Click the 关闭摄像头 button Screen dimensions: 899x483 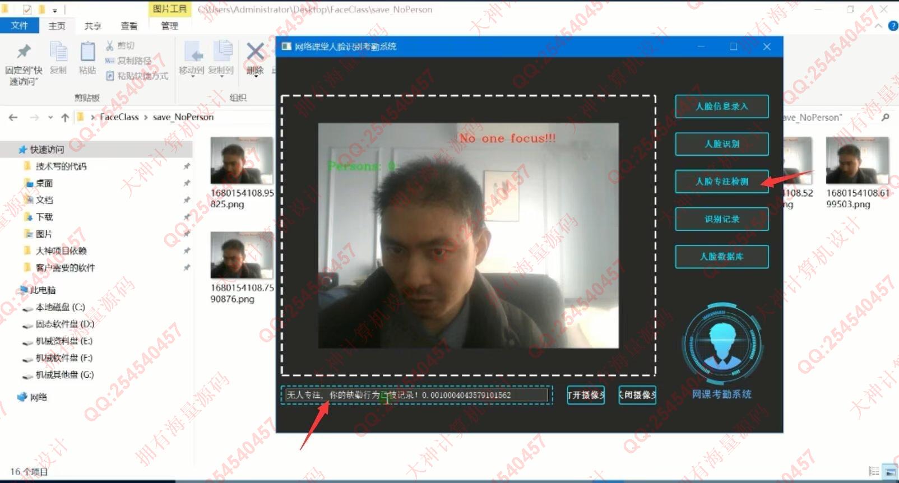[x=637, y=395]
